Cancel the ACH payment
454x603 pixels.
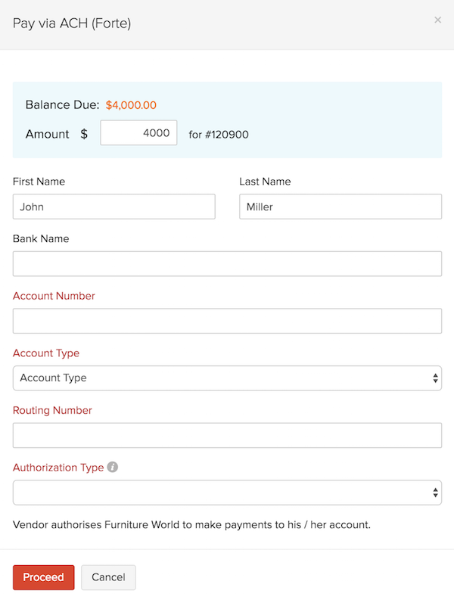tap(108, 577)
